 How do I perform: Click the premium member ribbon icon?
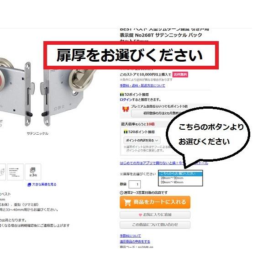coord(126,109)
